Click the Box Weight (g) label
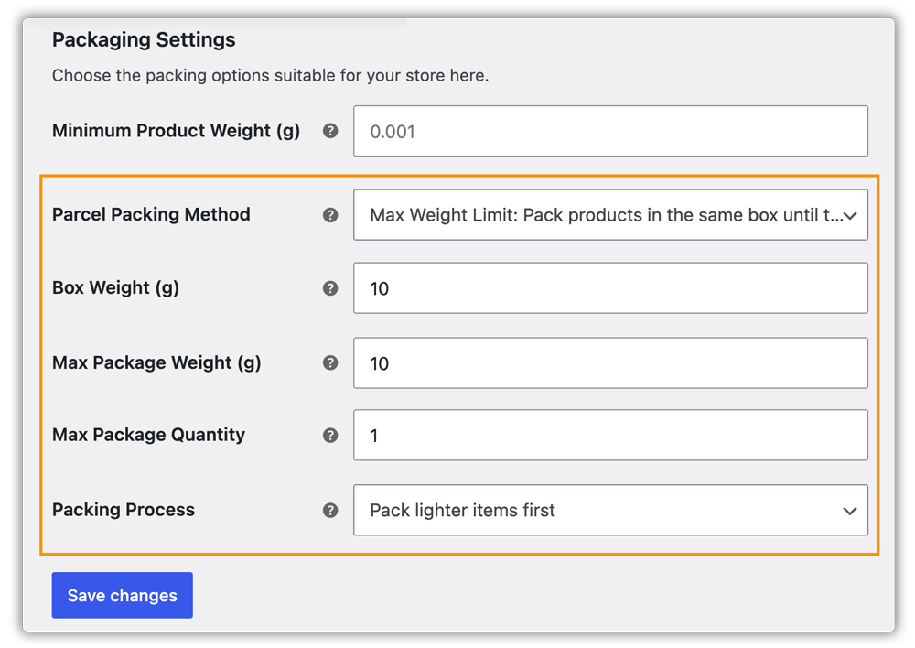The width and height of the screenshot is (915, 648). (115, 287)
